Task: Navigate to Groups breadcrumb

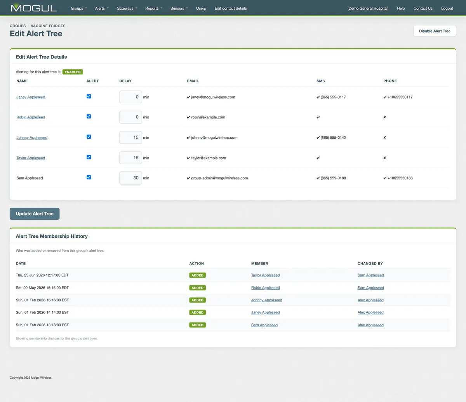Action: point(18,26)
